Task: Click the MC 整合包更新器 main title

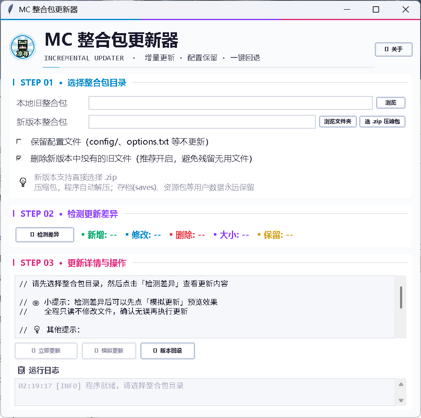Action: tap(112, 40)
